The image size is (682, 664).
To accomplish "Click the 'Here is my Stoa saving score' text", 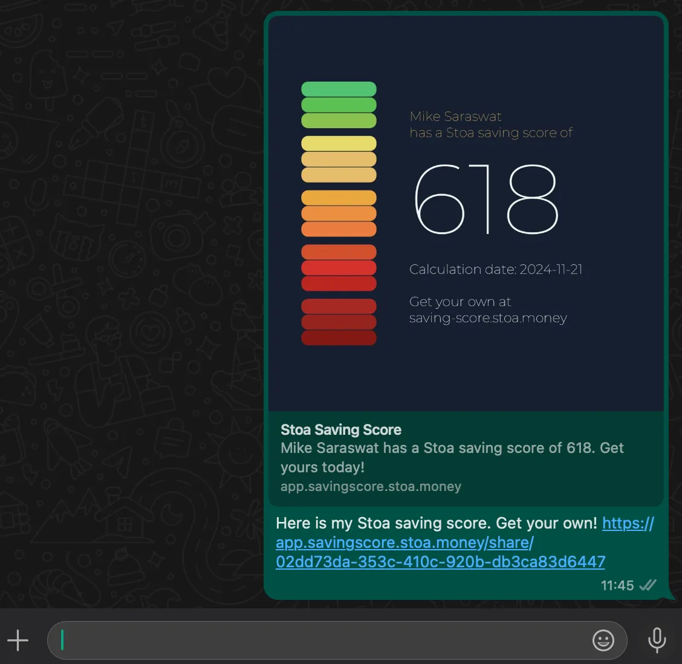I will (x=383, y=523).
